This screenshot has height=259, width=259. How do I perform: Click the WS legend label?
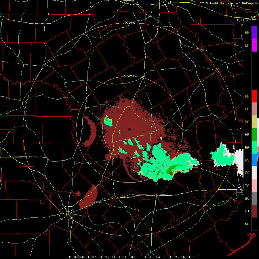point(247,160)
